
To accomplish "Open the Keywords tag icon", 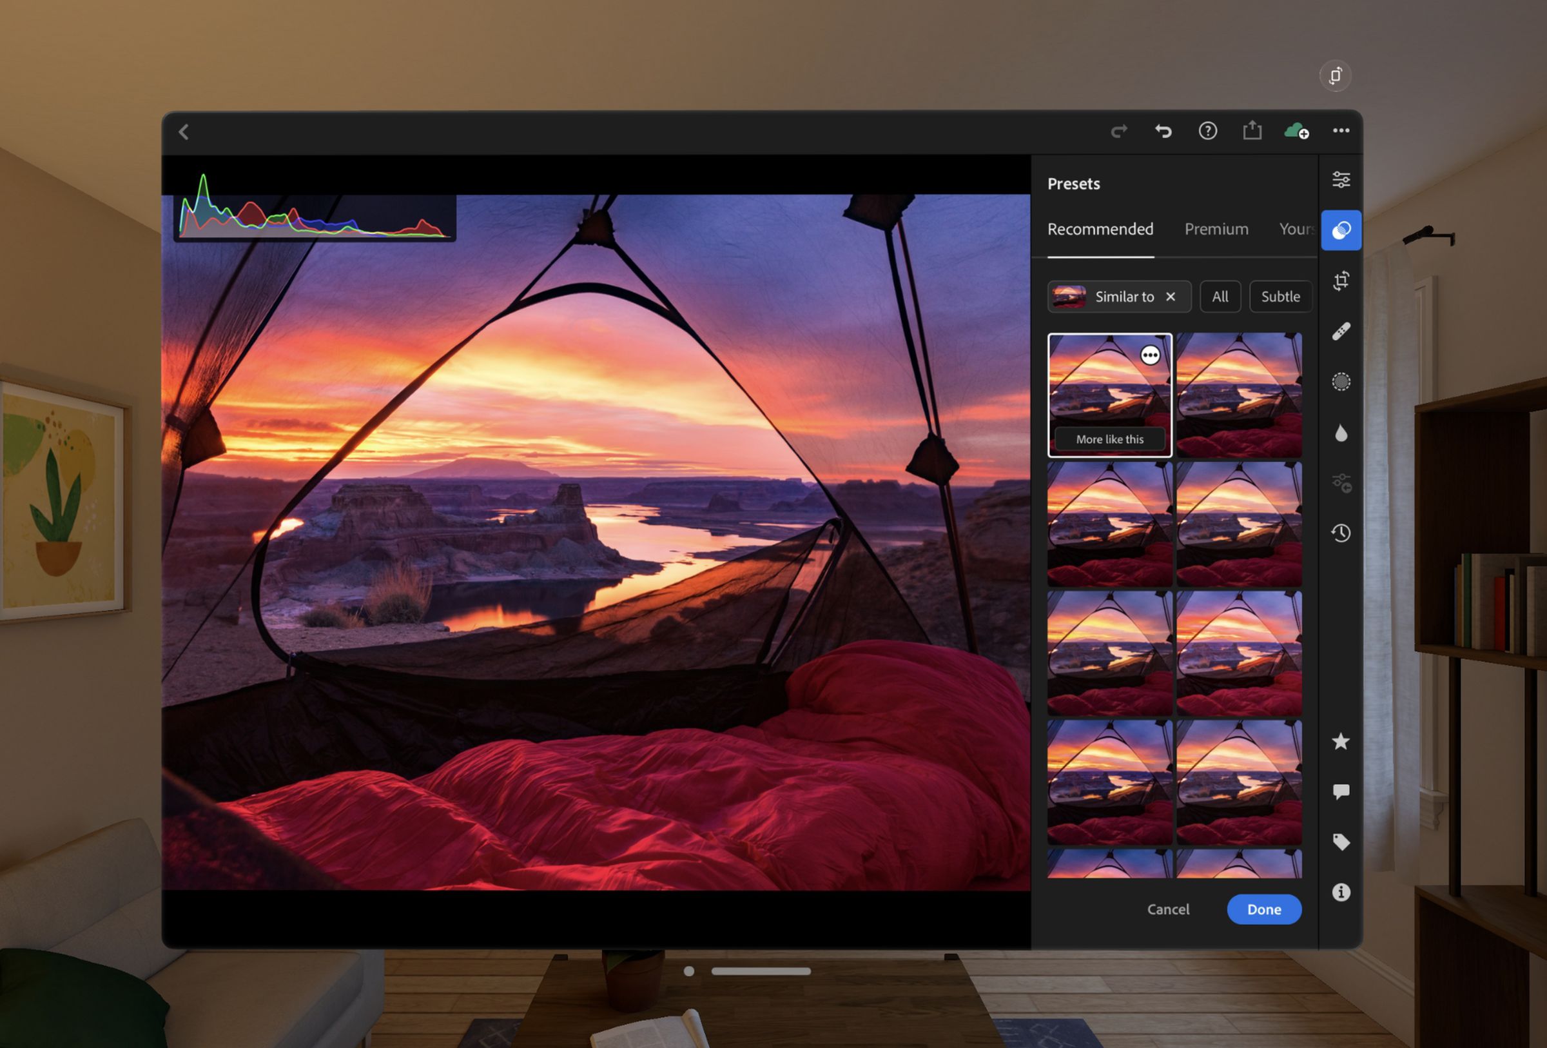I will [1341, 842].
